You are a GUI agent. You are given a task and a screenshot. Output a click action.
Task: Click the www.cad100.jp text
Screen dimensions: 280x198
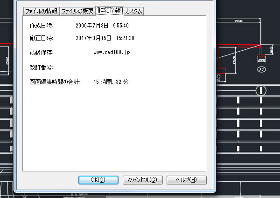[112, 52]
